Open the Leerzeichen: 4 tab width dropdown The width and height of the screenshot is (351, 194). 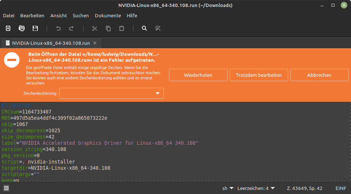tap(256, 188)
